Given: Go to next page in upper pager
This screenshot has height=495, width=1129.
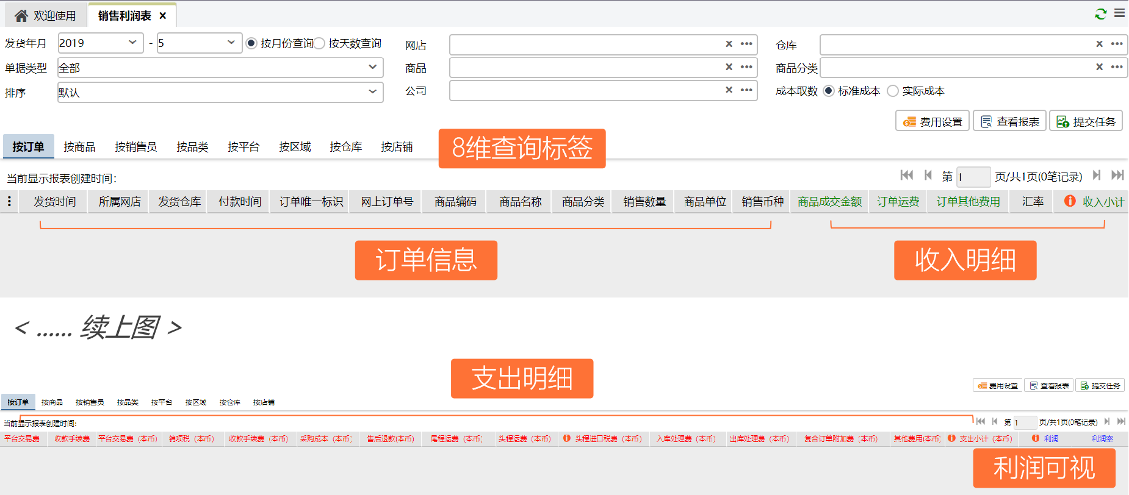Looking at the screenshot, I should [x=1097, y=176].
